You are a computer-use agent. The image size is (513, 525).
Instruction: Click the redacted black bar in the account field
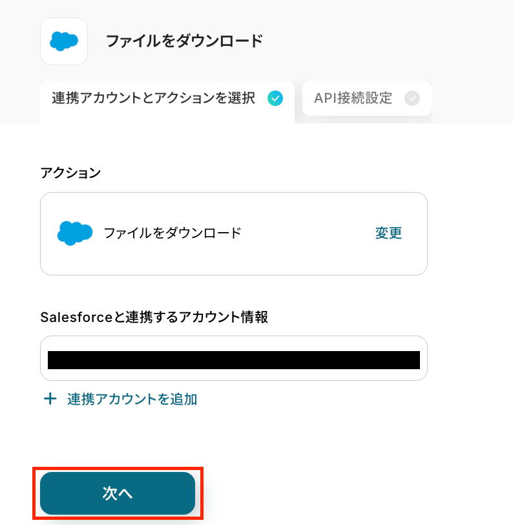point(234,359)
